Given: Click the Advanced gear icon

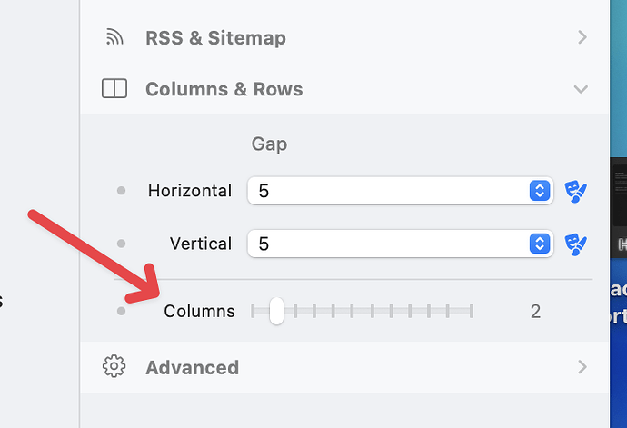Looking at the screenshot, I should tap(114, 367).
